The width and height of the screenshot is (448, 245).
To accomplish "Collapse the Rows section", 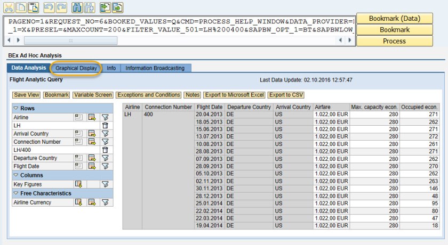I will coord(17,109).
